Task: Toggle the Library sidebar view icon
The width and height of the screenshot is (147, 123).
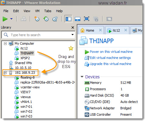Action: pos(68,19)
